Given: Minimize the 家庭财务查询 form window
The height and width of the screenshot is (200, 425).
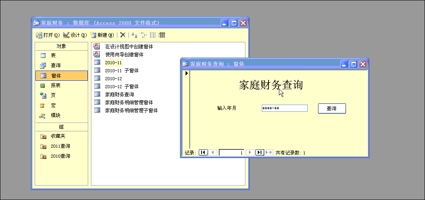Looking at the screenshot, I should tap(344, 64).
